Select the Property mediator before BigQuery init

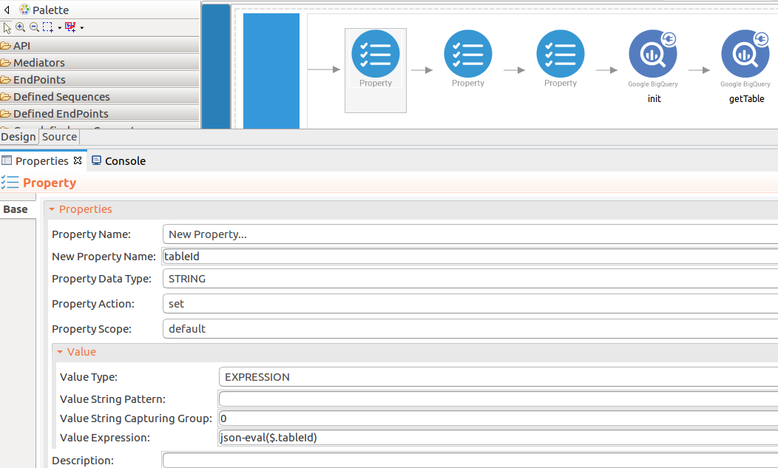coord(560,54)
